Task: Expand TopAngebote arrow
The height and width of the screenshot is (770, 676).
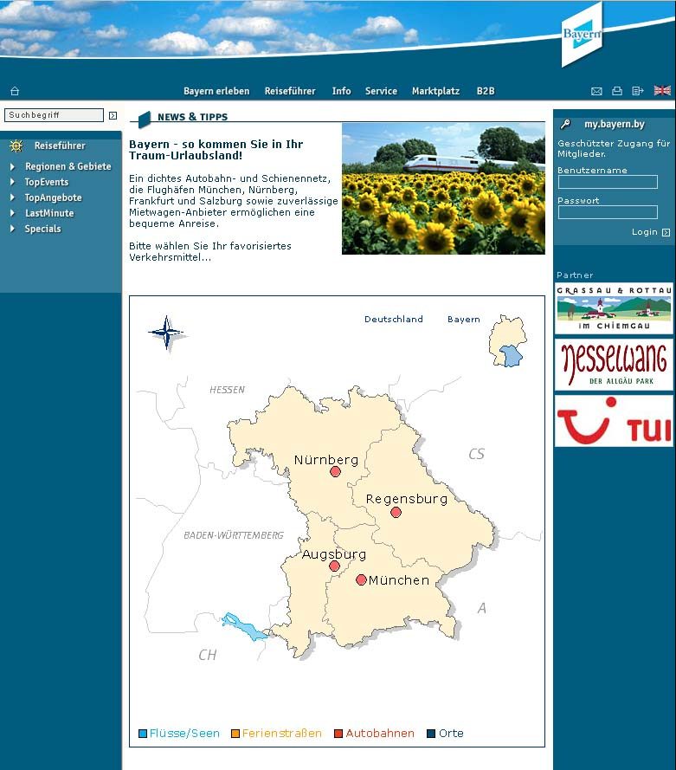Action: click(13, 197)
